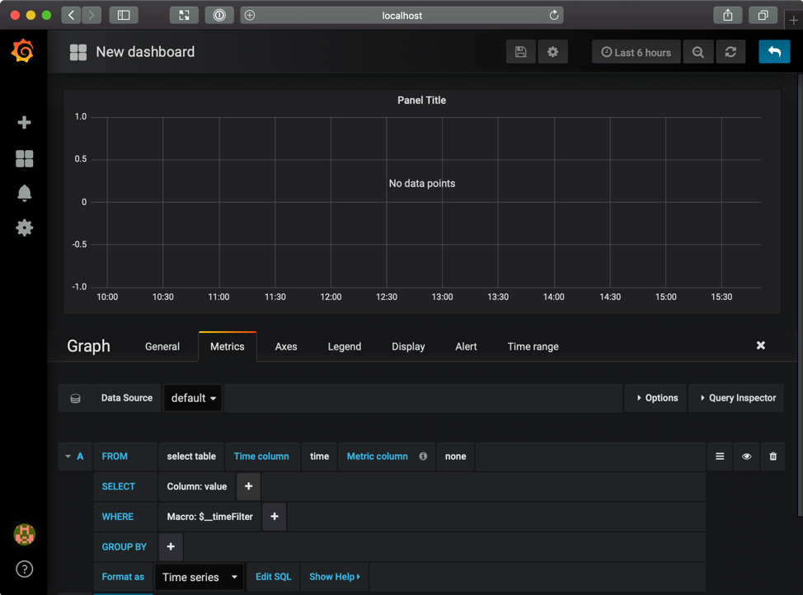Click the refresh dashboard icon
This screenshot has width=803, height=595.
(730, 52)
